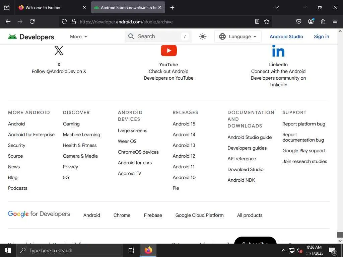This screenshot has height=257, width=343.
Task: Open the Pie release link
Action: coord(176,188)
